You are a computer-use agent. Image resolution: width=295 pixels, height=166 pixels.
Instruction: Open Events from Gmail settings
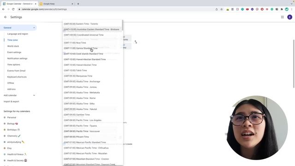tap(16, 71)
